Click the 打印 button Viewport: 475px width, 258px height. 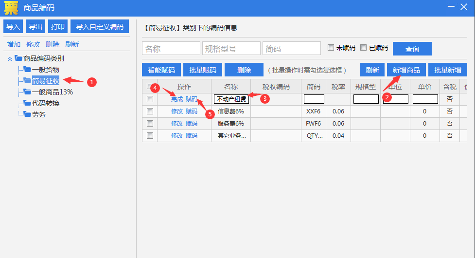pyautogui.click(x=58, y=26)
